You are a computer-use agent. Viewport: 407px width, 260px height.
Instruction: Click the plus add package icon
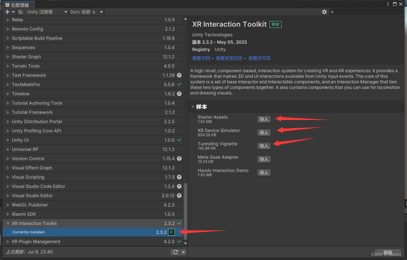pos(7,12)
